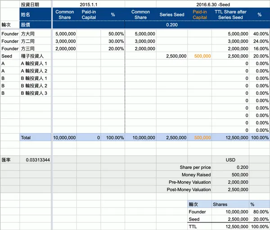The height and width of the screenshot is (230, 270).
Task: Click the name cell 方大同
Action: coord(35,34)
